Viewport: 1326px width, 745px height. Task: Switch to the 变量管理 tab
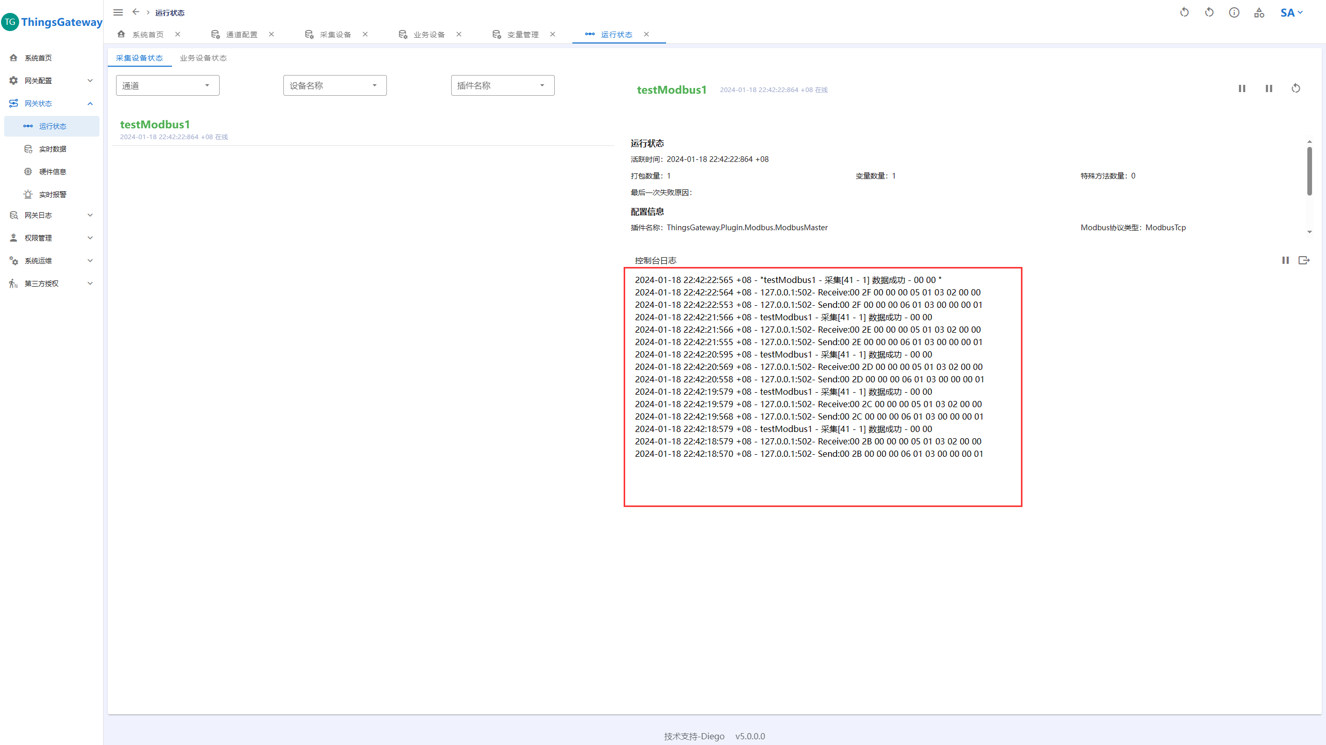tap(522, 35)
